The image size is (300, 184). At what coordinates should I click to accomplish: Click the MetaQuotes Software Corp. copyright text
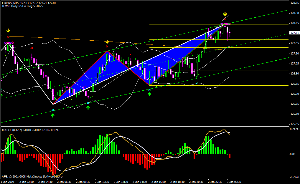point(32,176)
